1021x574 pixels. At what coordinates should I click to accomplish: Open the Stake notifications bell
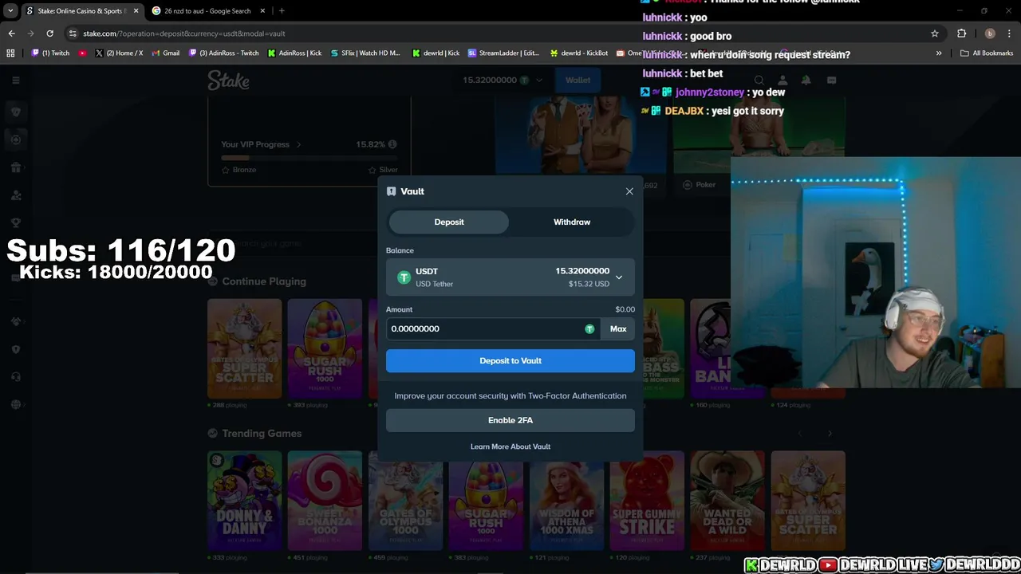(806, 80)
